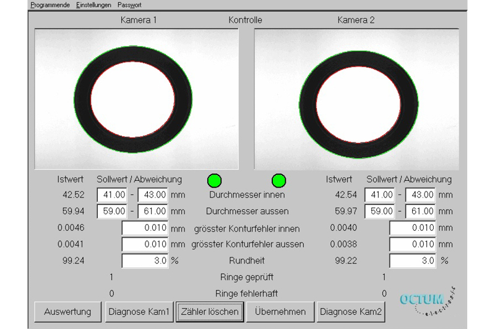Click the Durchmesser innen label
Viewport: 495px width, 329px height.
(x=247, y=195)
